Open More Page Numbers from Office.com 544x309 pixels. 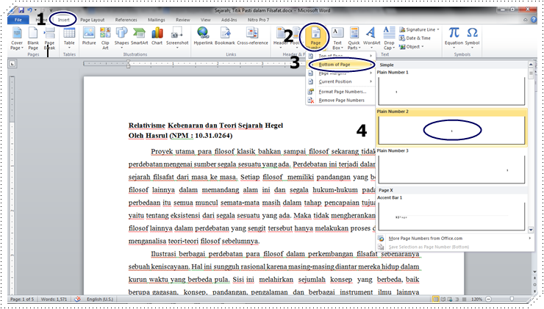(454, 239)
